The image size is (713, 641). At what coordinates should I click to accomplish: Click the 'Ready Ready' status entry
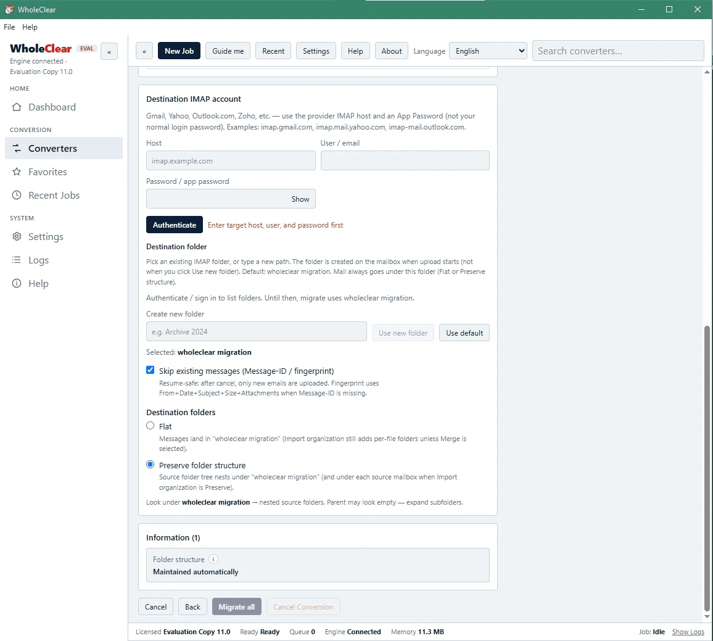[x=260, y=632]
